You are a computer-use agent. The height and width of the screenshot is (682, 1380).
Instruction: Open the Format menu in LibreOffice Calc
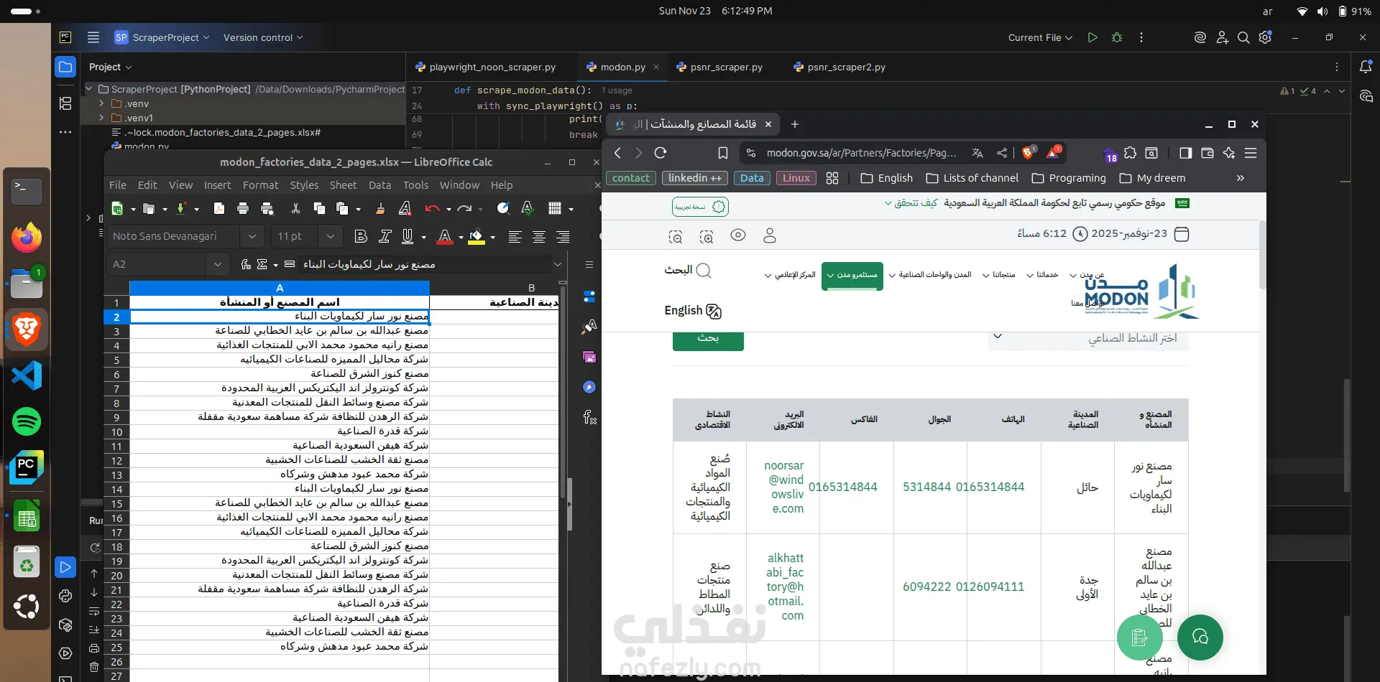260,185
